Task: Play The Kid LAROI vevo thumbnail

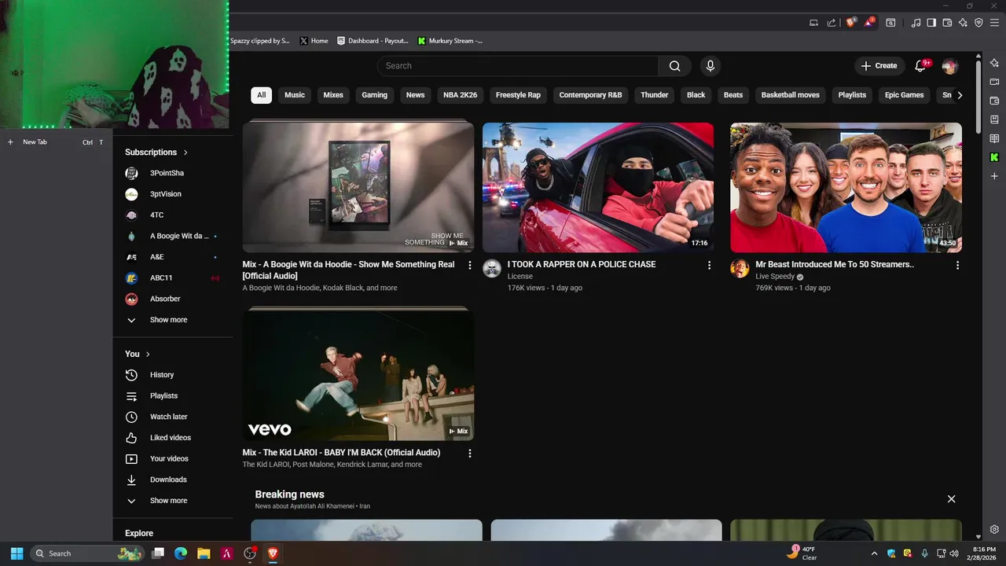Action: click(358, 374)
